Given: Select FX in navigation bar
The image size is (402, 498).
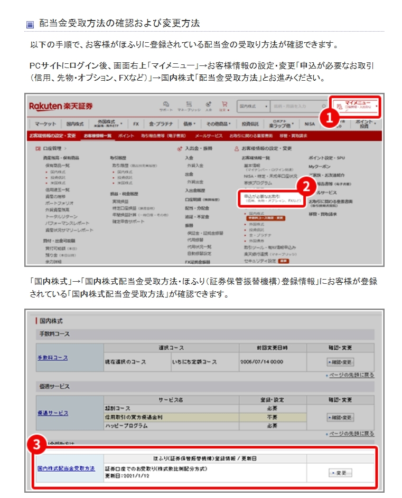Looking at the screenshot, I should (136, 124).
